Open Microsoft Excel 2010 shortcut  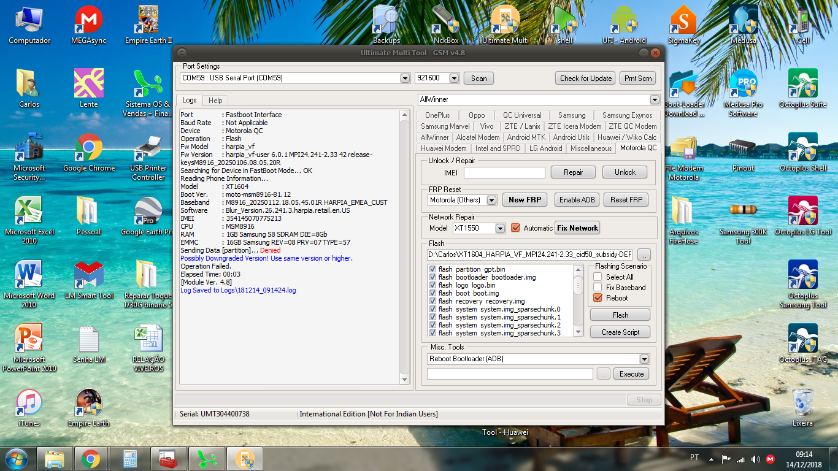click(29, 221)
